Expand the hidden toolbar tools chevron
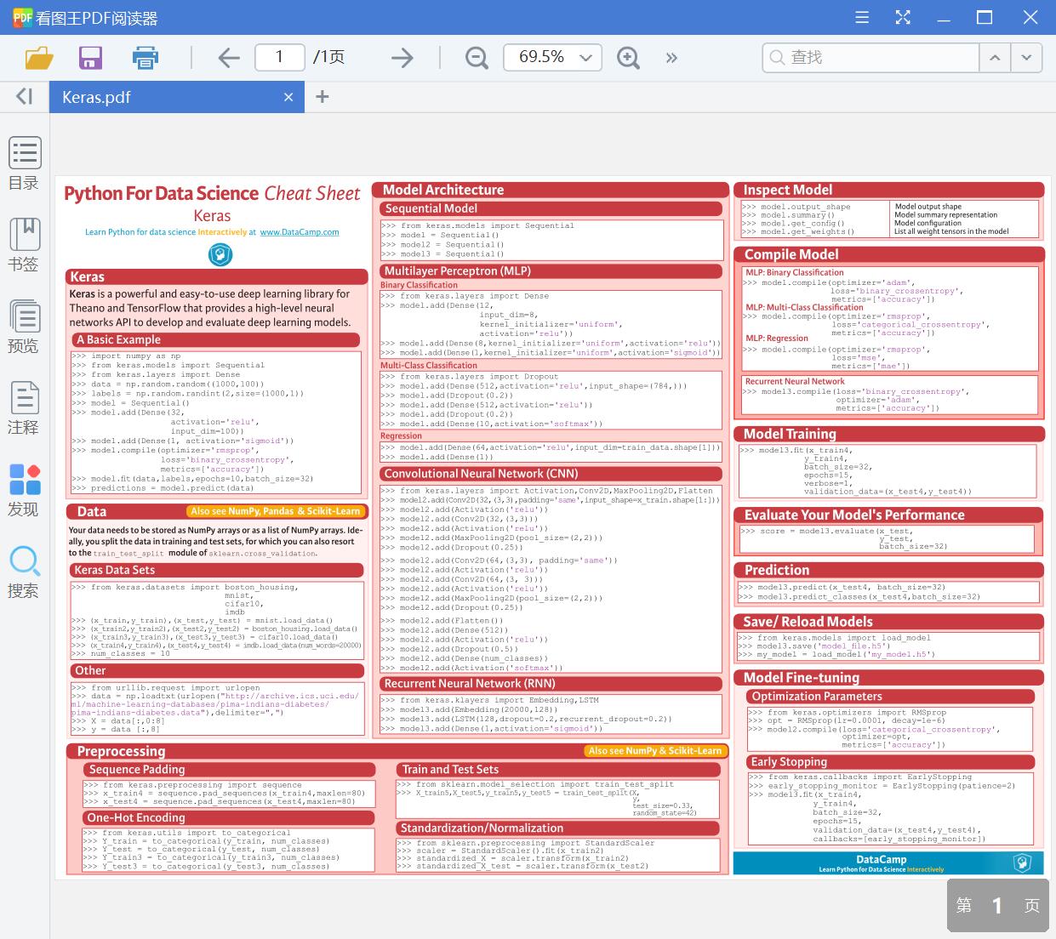1056x939 pixels. click(x=671, y=57)
